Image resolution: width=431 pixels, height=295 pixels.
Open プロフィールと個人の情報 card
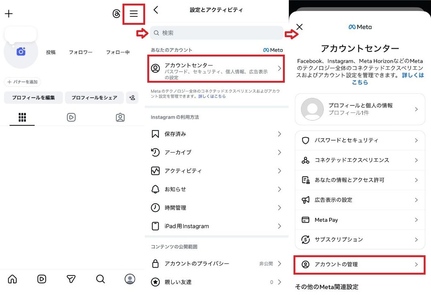tap(360, 109)
